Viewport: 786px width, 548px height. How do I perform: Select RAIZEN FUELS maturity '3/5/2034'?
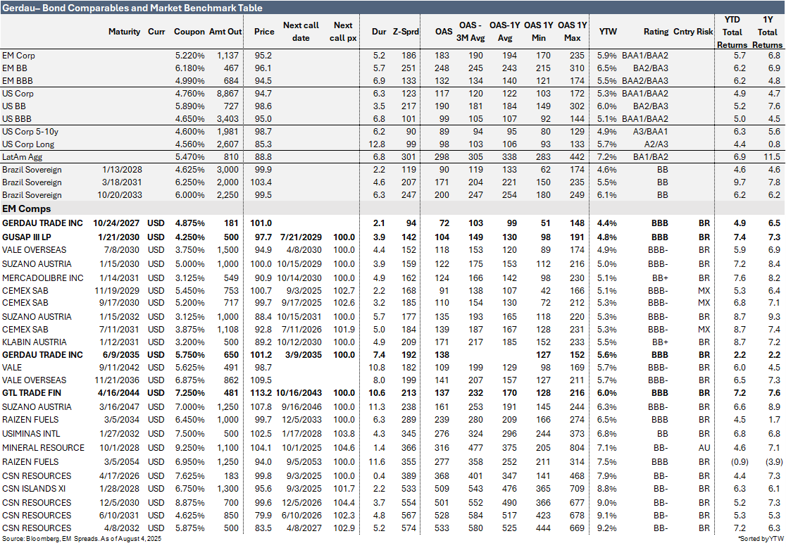pyautogui.click(x=122, y=420)
